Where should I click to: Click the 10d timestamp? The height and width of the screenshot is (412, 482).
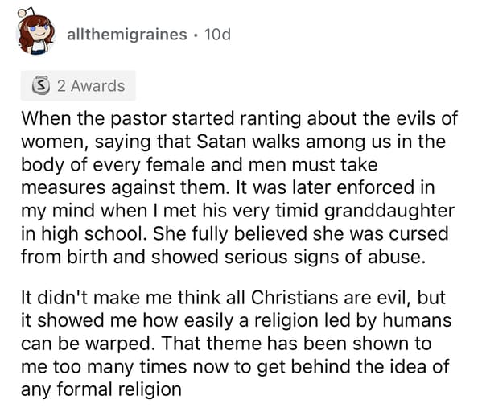click(217, 35)
